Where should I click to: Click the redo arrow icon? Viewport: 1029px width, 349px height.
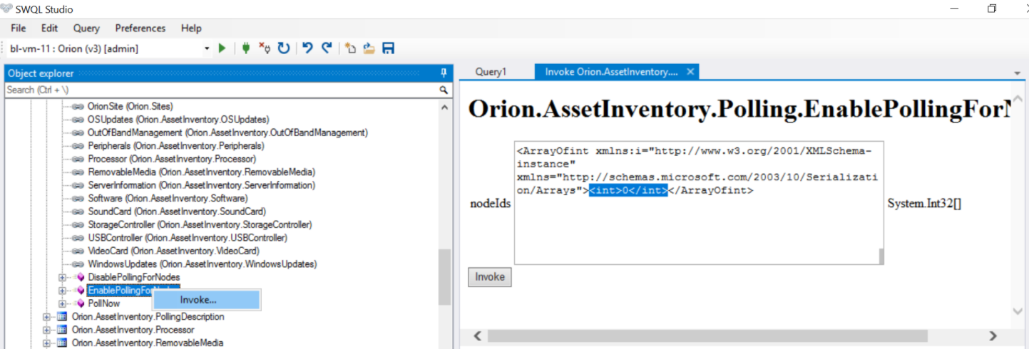pos(327,48)
